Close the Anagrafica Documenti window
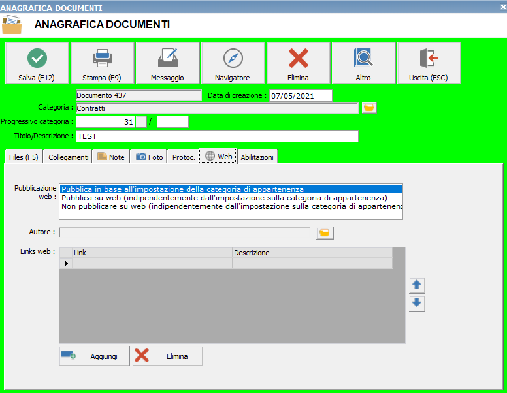 tap(503, 7)
